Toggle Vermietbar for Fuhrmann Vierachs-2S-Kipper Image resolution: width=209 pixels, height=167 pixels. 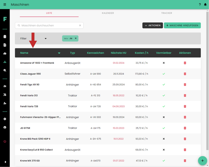[x=164, y=117]
